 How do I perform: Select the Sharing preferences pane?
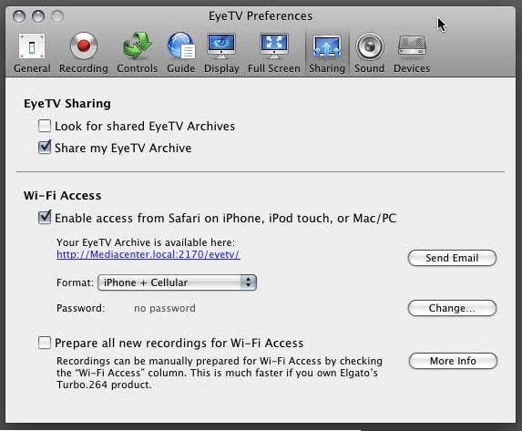pos(327,53)
